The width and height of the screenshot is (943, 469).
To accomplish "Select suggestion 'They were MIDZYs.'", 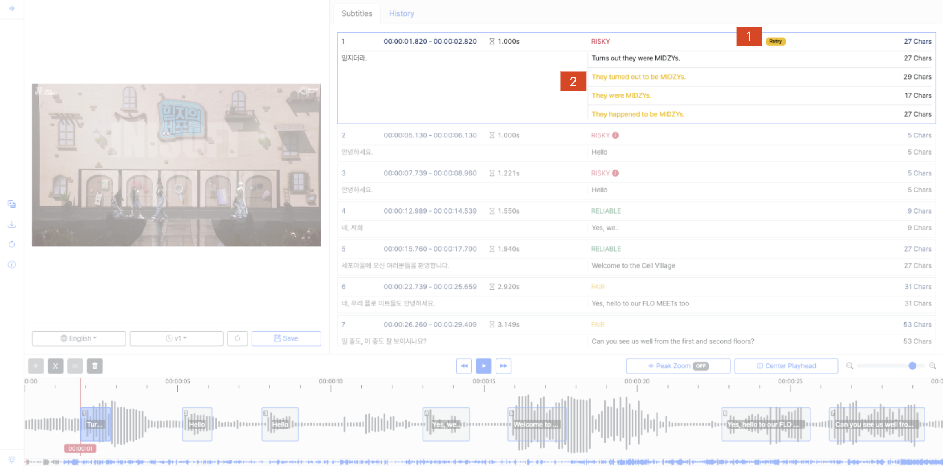I will (x=621, y=95).
